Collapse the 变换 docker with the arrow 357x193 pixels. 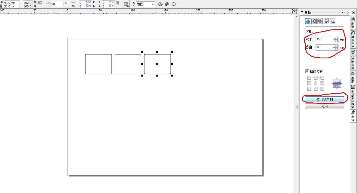click(343, 12)
